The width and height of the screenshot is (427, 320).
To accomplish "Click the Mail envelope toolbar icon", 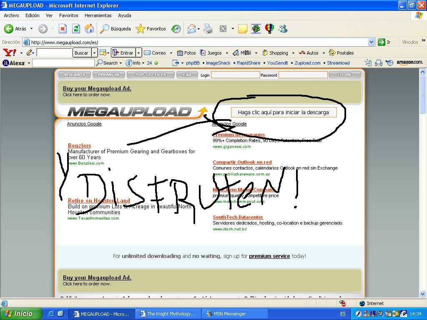I will [x=192, y=29].
